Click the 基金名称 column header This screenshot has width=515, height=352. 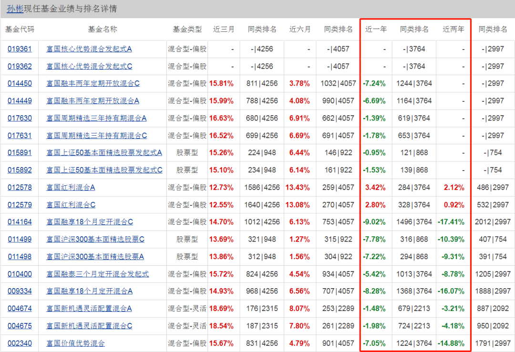tap(103, 29)
